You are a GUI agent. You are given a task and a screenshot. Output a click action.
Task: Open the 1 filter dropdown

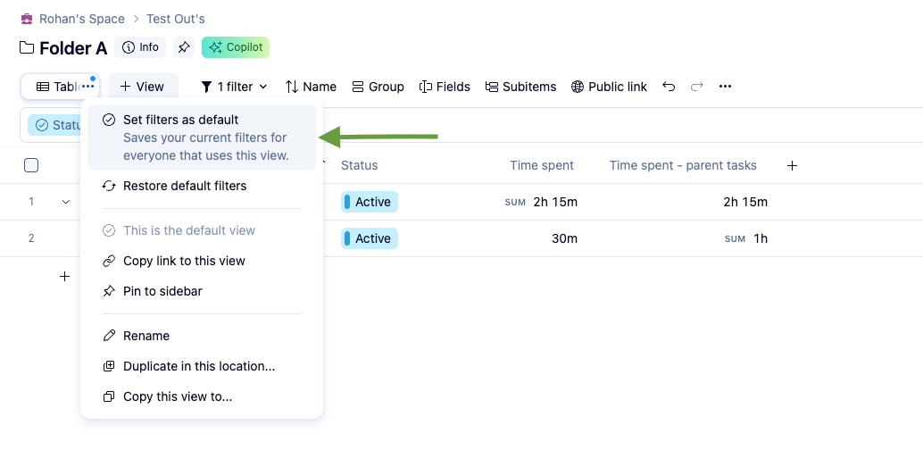coord(234,87)
